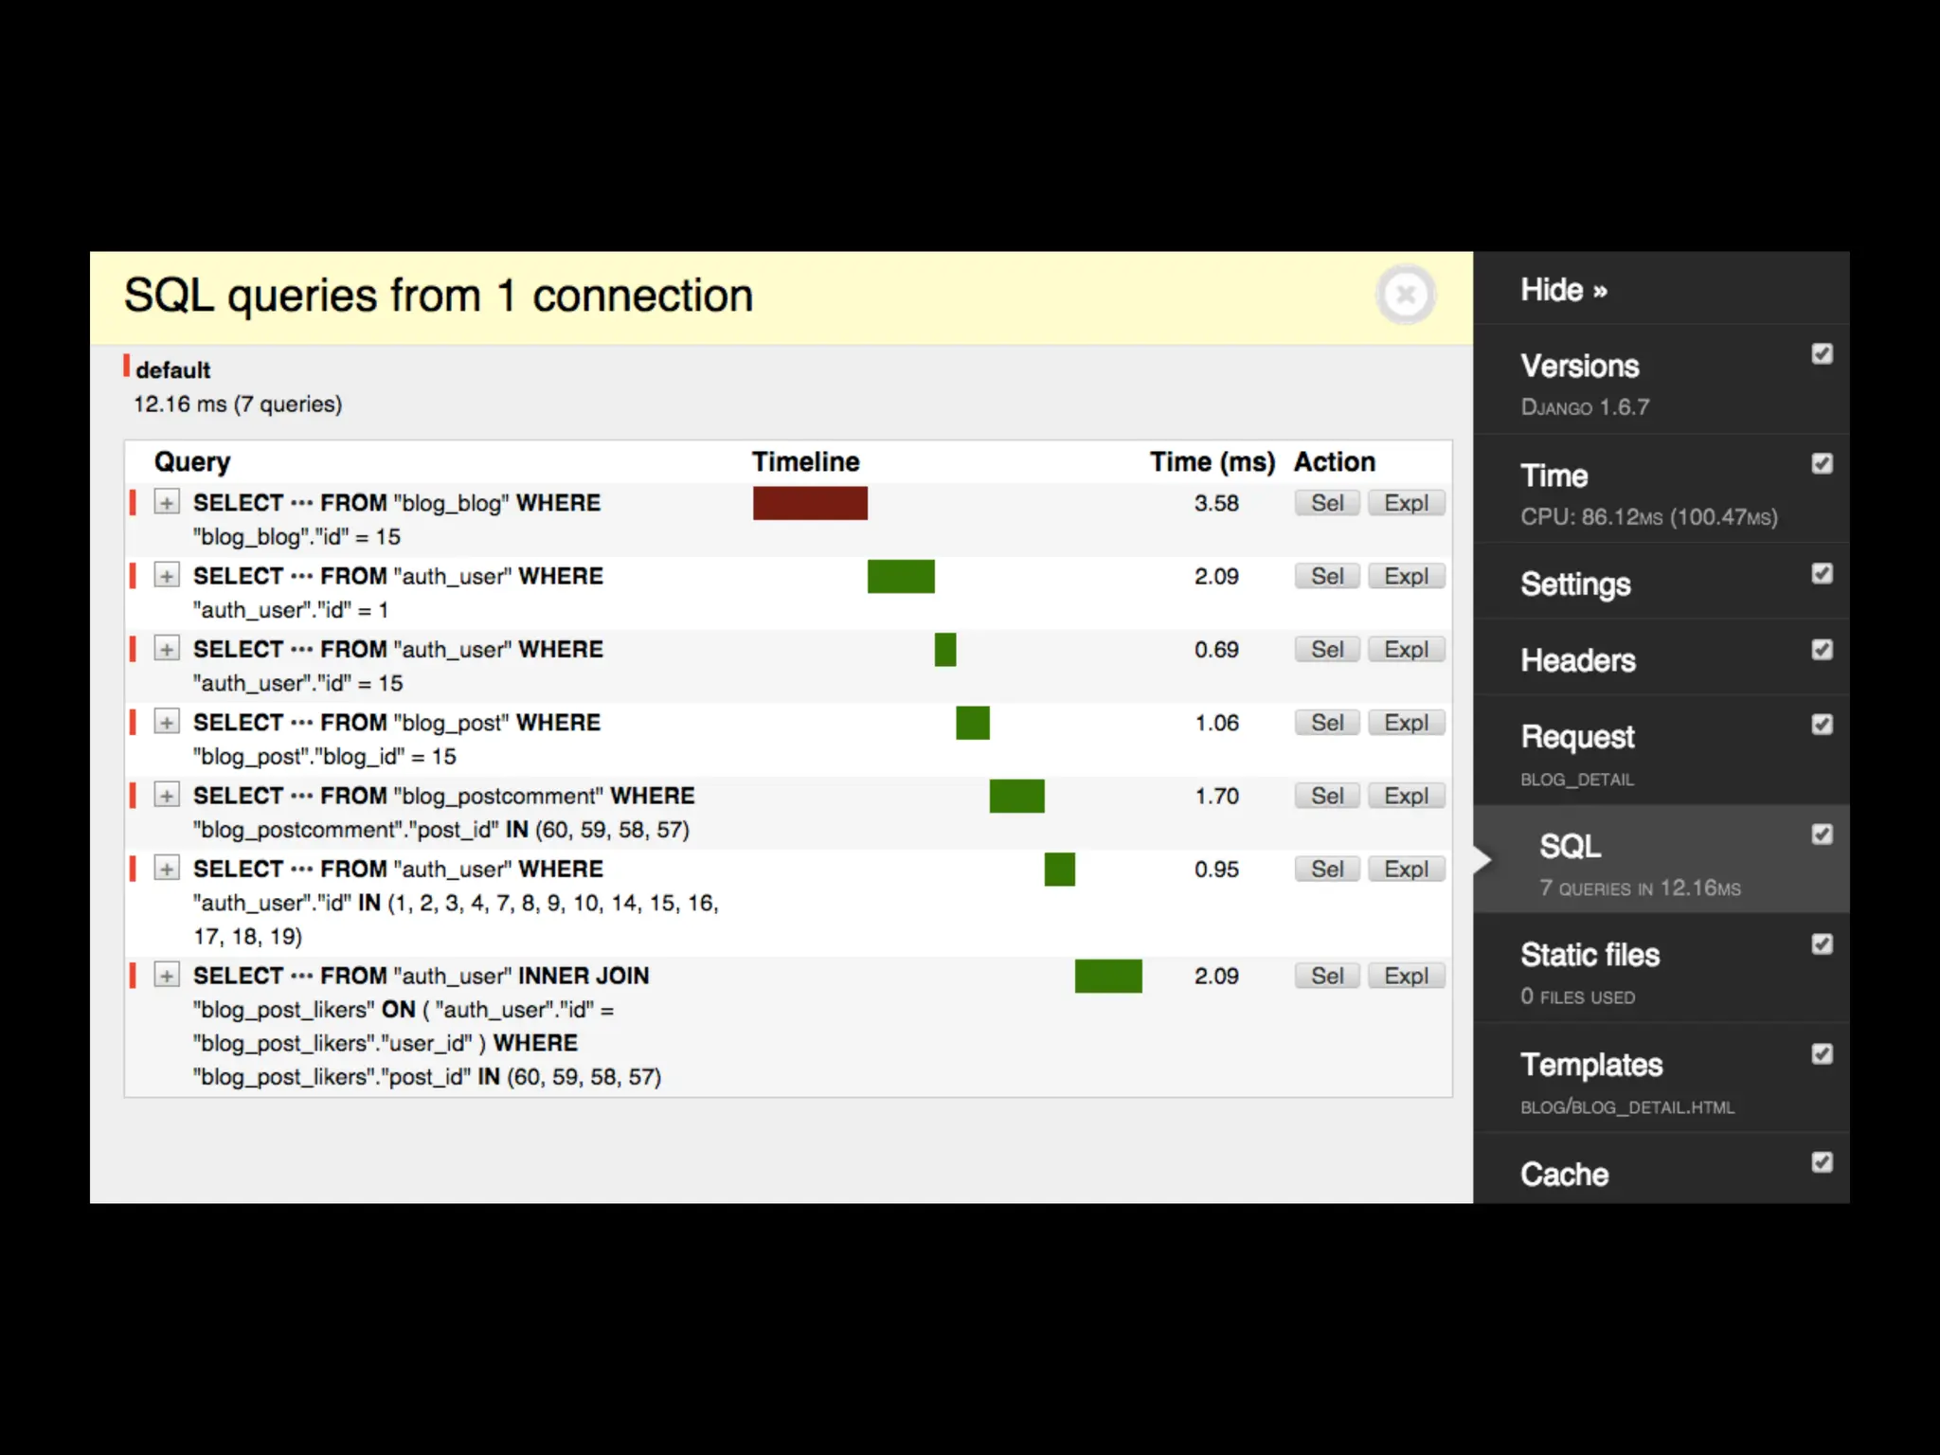Click Sel for the 0.95 ms query

(1327, 869)
